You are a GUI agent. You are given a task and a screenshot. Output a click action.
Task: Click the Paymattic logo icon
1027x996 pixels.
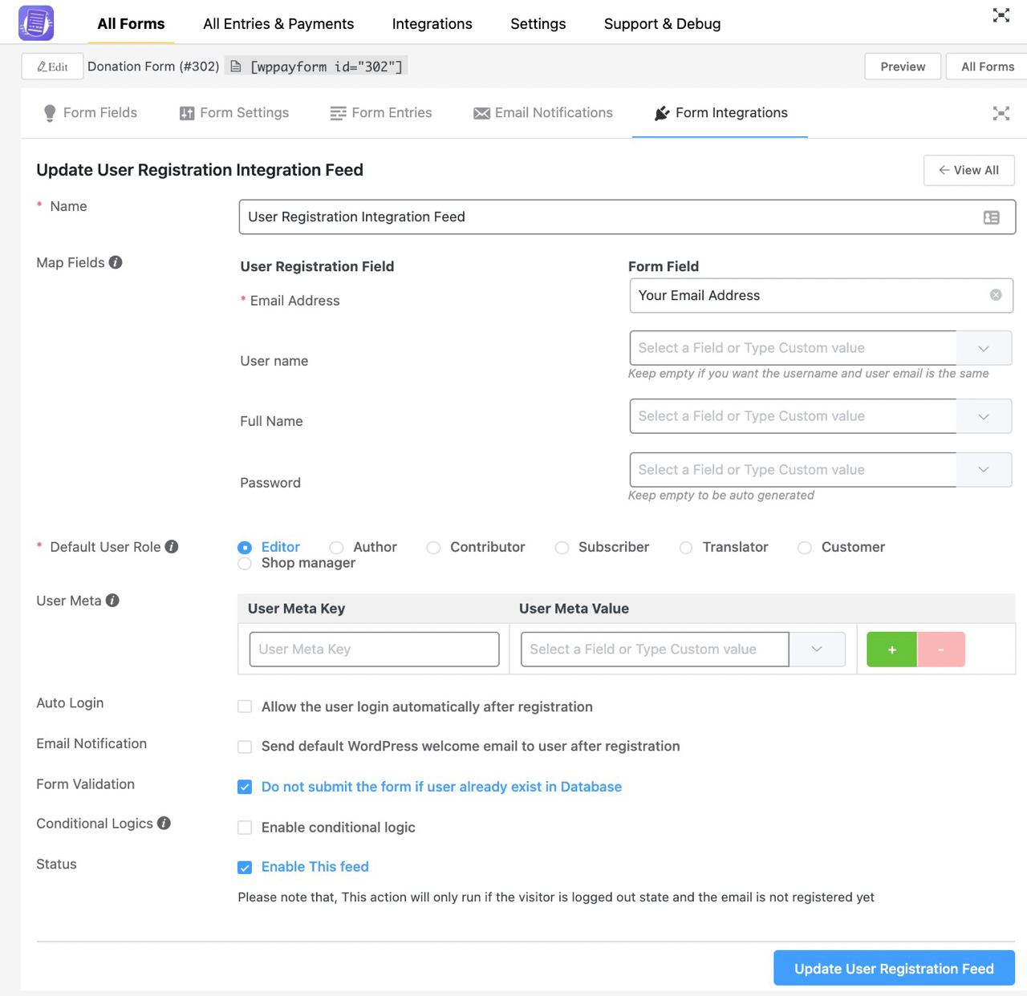pos(36,23)
